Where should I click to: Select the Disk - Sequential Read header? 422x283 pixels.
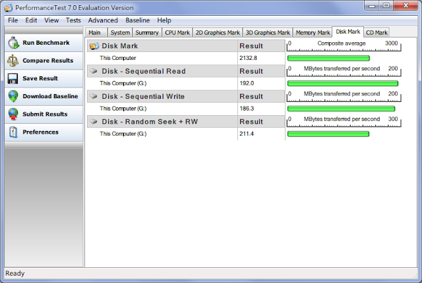(162, 71)
